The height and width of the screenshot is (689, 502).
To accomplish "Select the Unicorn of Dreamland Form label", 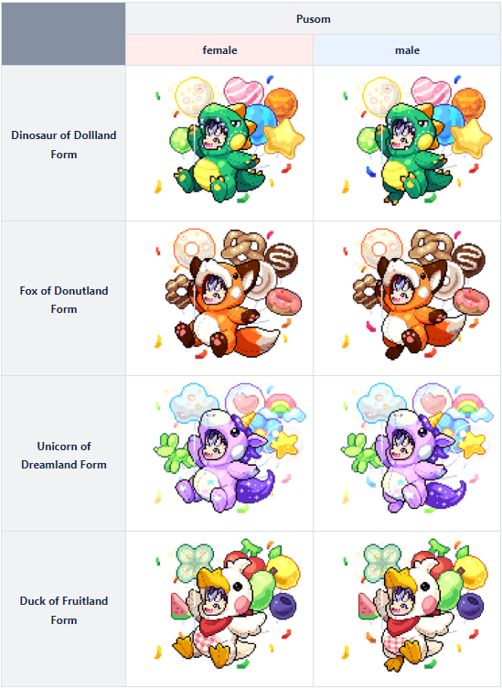I will pos(64,456).
